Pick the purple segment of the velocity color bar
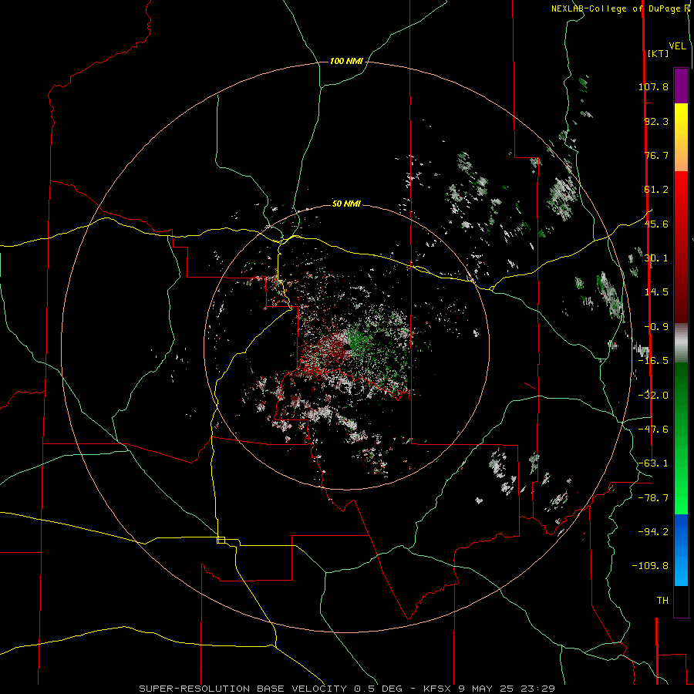Viewport: 694px width, 694px height. pyautogui.click(x=681, y=86)
